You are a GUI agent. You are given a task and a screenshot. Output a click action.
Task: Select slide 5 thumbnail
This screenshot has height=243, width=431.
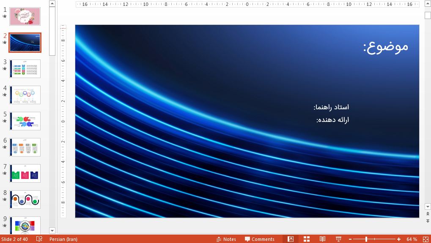[25, 121]
